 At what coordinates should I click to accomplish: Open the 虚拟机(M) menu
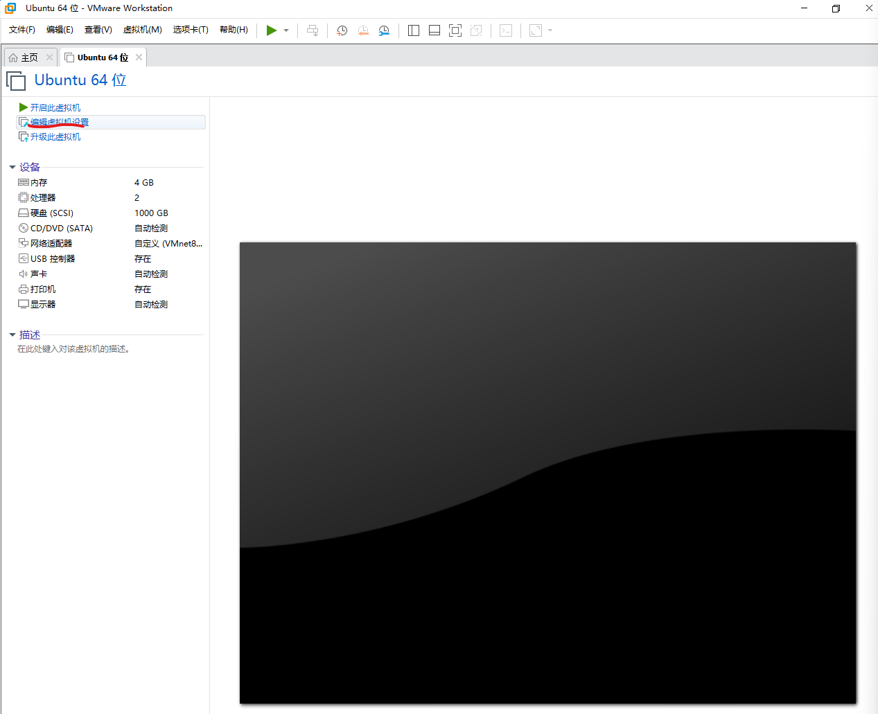click(142, 30)
